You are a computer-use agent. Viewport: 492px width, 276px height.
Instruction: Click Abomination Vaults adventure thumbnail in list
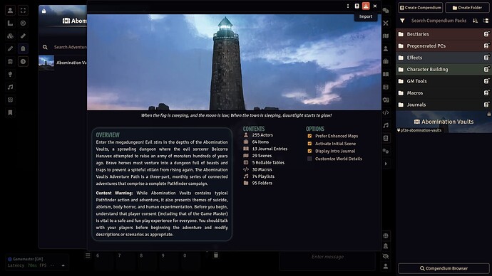46,63
